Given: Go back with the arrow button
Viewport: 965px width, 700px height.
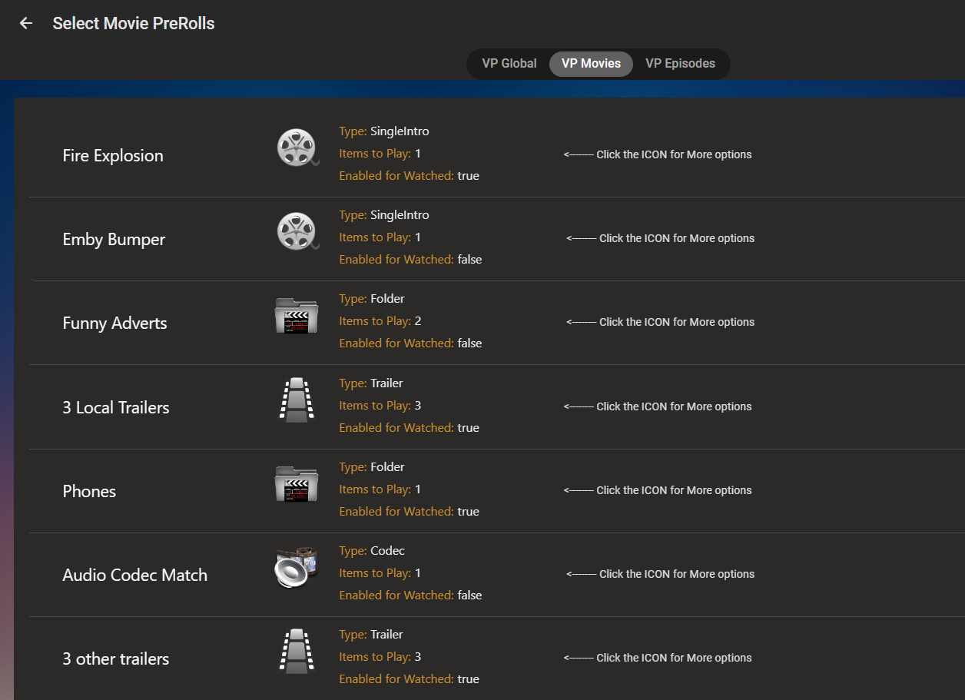Looking at the screenshot, I should pyautogui.click(x=26, y=23).
